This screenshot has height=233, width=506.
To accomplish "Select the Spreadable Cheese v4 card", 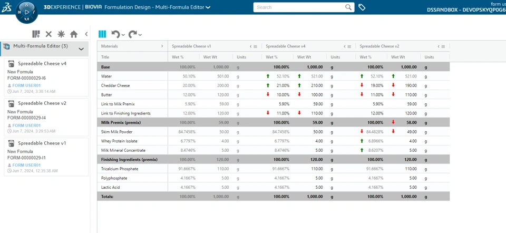I will tap(46, 77).
